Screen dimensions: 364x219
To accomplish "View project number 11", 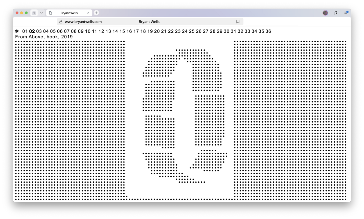I will pyautogui.click(x=95, y=31).
